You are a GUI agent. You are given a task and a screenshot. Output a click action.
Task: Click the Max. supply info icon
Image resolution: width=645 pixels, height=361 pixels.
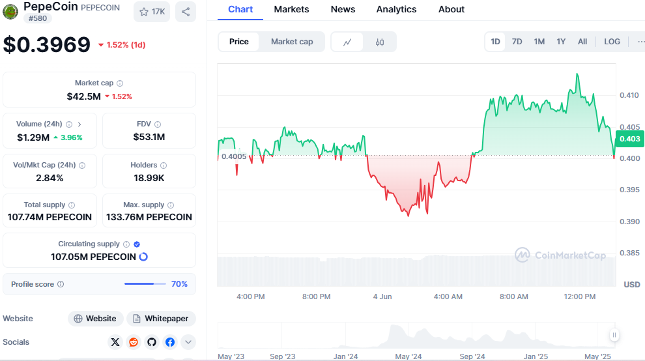[171, 205]
